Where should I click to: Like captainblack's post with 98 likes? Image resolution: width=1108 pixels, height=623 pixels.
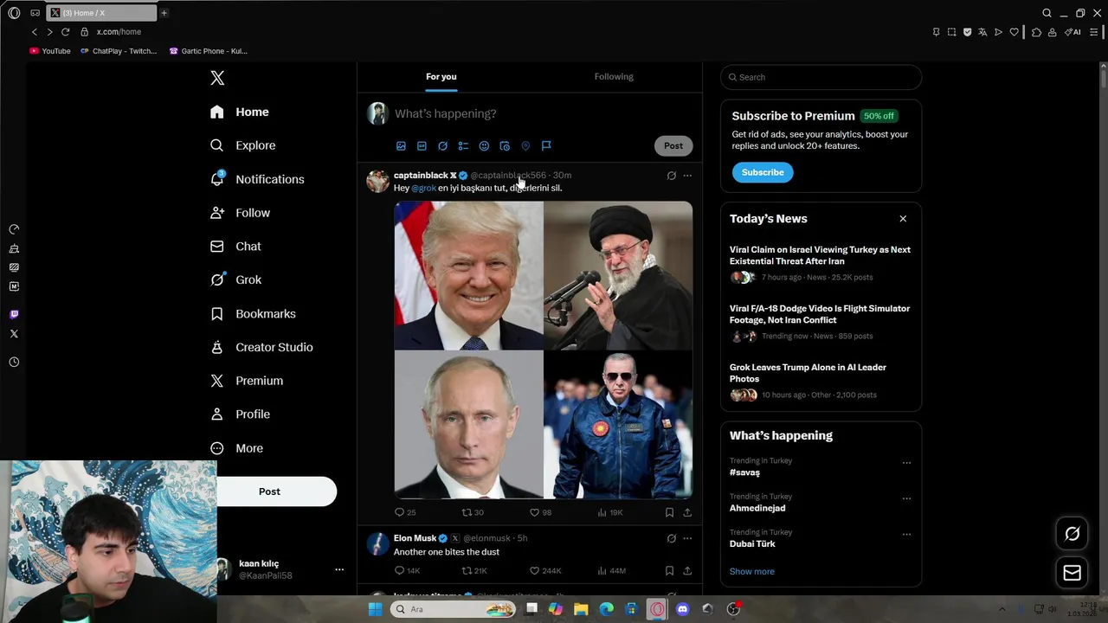(540, 512)
